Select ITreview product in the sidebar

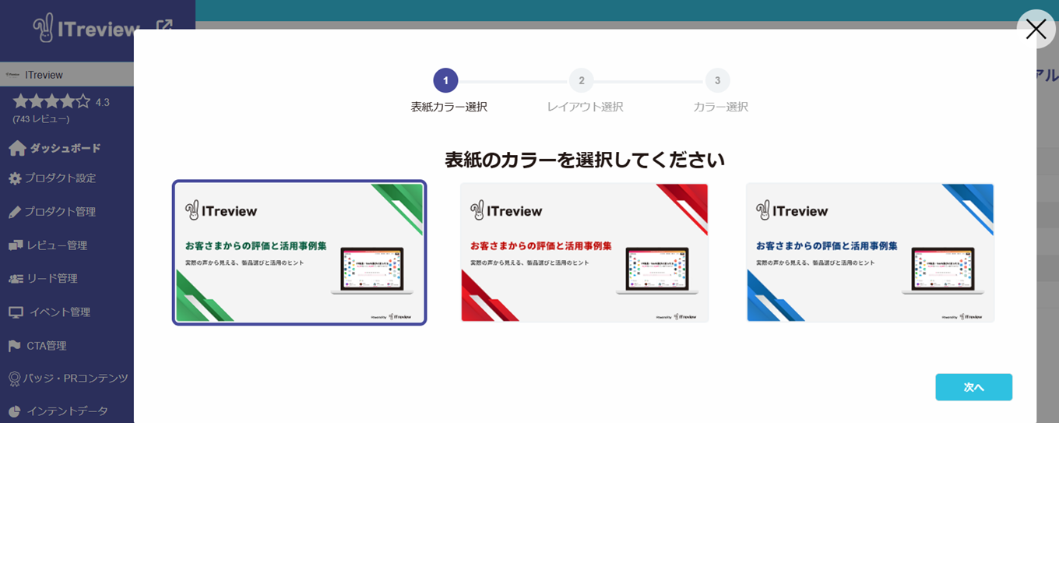pos(44,75)
